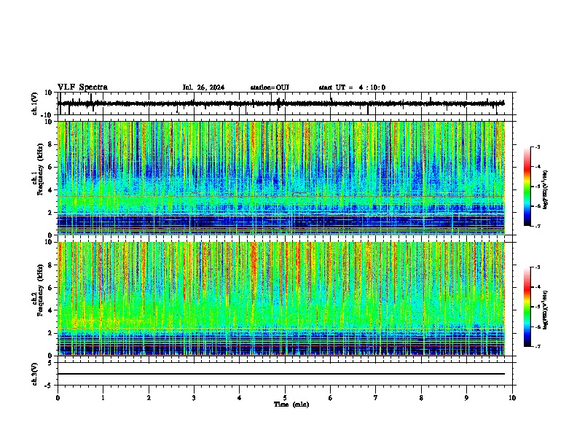
Task: Select the date text "Jul 26, 2024"
Action: pyautogui.click(x=203, y=87)
